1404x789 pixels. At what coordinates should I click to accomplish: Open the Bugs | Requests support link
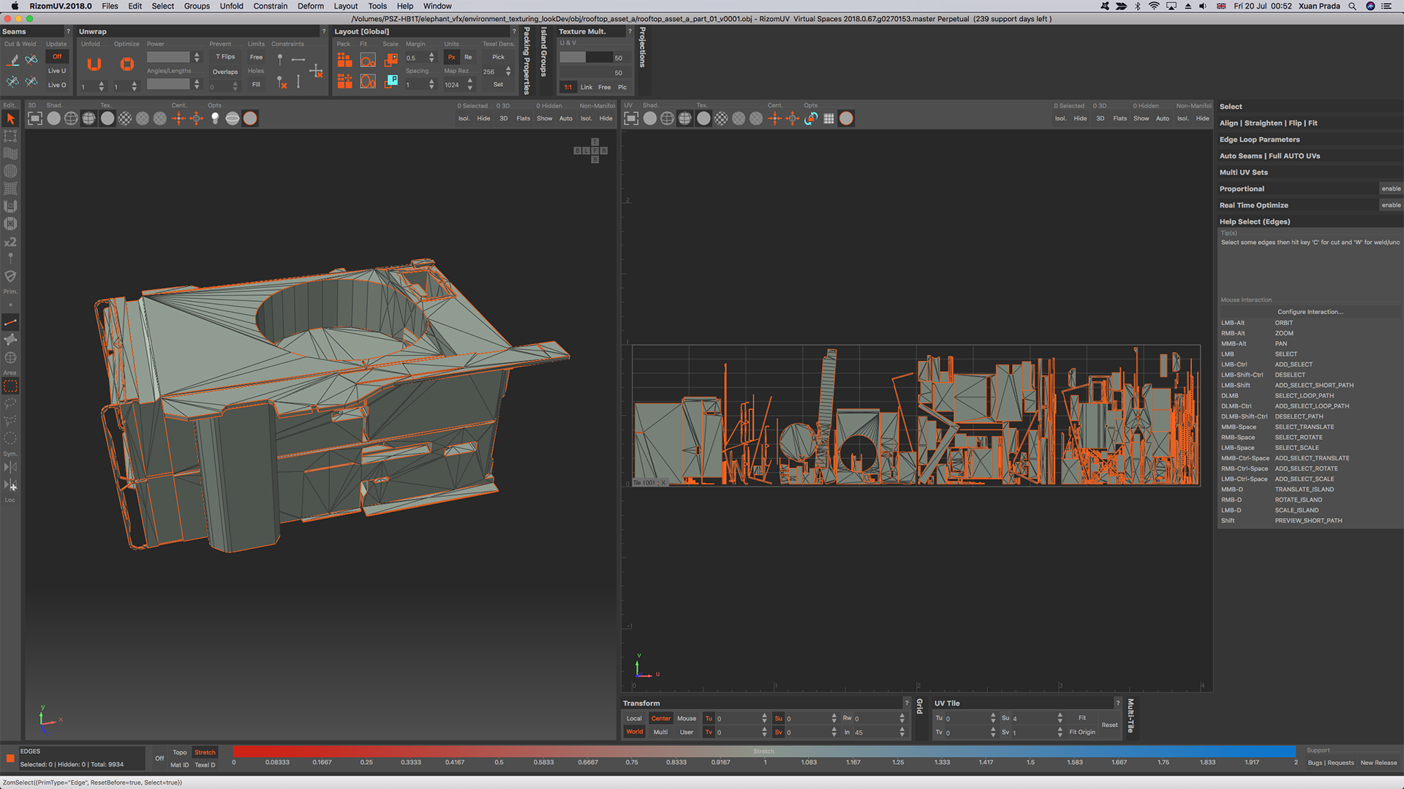click(x=1331, y=763)
